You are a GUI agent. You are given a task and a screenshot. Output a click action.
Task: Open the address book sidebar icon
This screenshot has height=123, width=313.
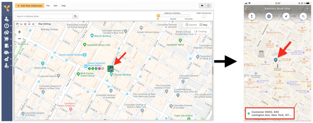(6, 46)
